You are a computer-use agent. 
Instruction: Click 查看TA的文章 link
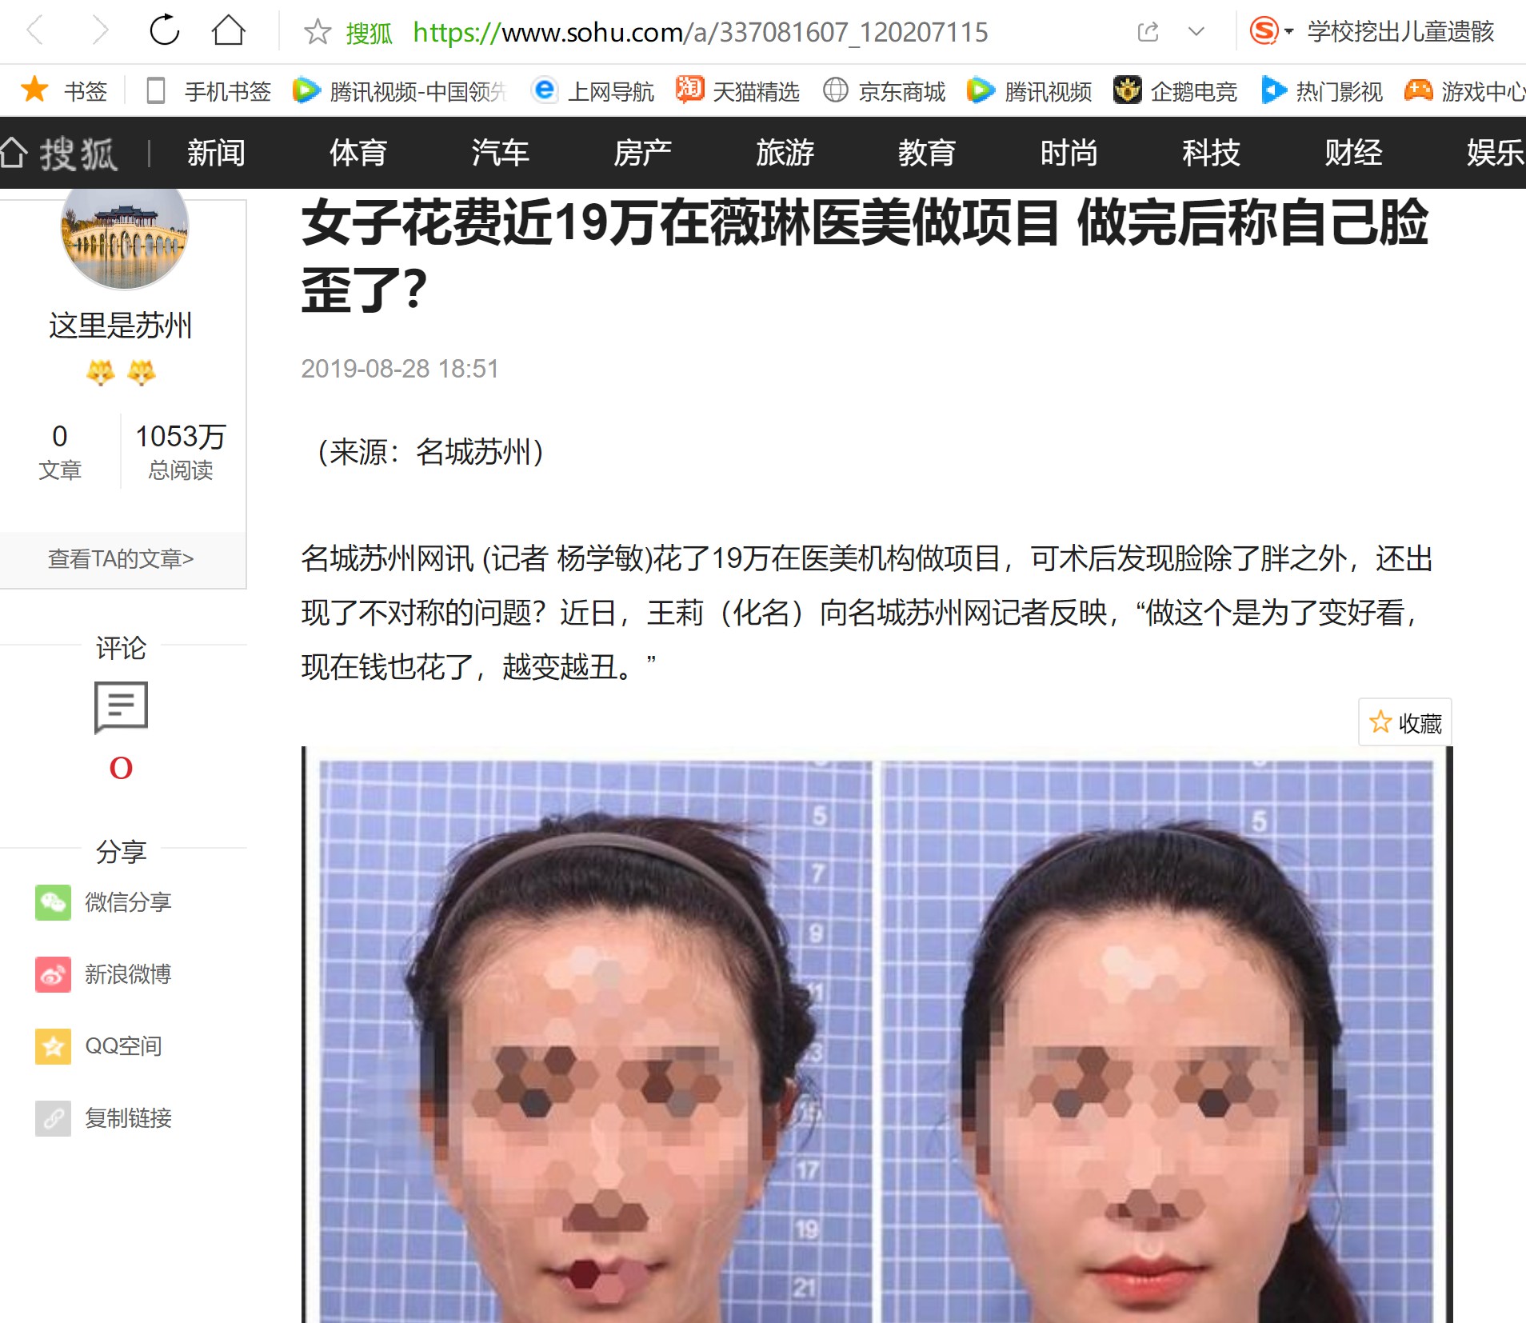[121, 558]
